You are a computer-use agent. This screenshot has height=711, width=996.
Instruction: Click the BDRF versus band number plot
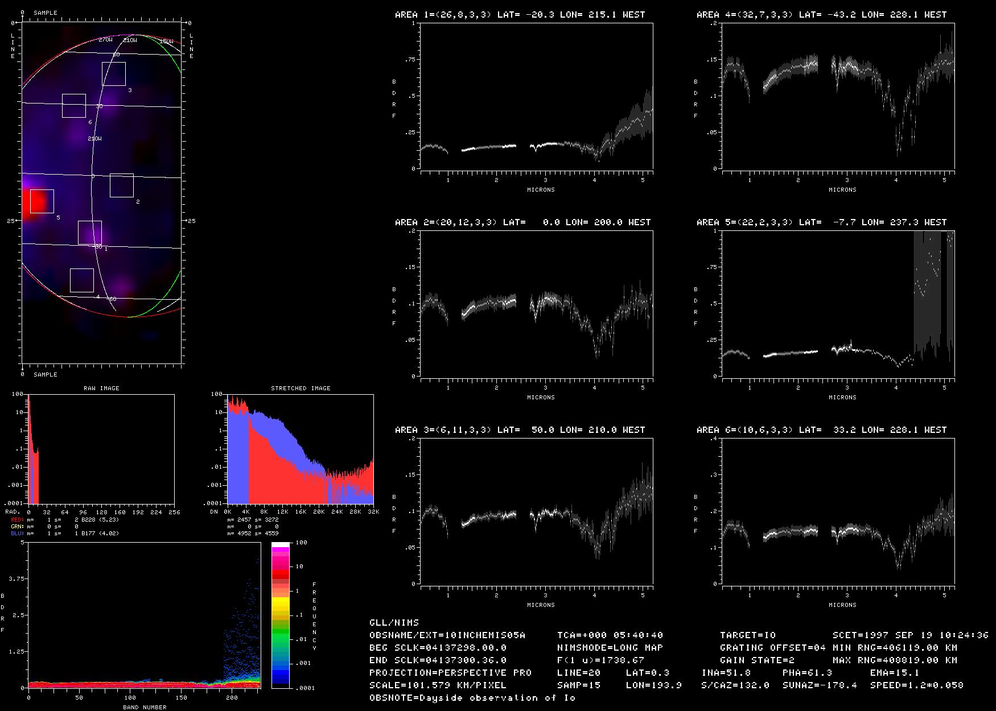144,615
